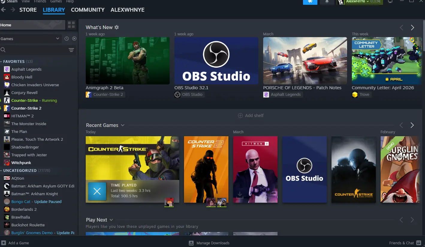Open the notifications bell
425x247 pixels.
[327, 2]
